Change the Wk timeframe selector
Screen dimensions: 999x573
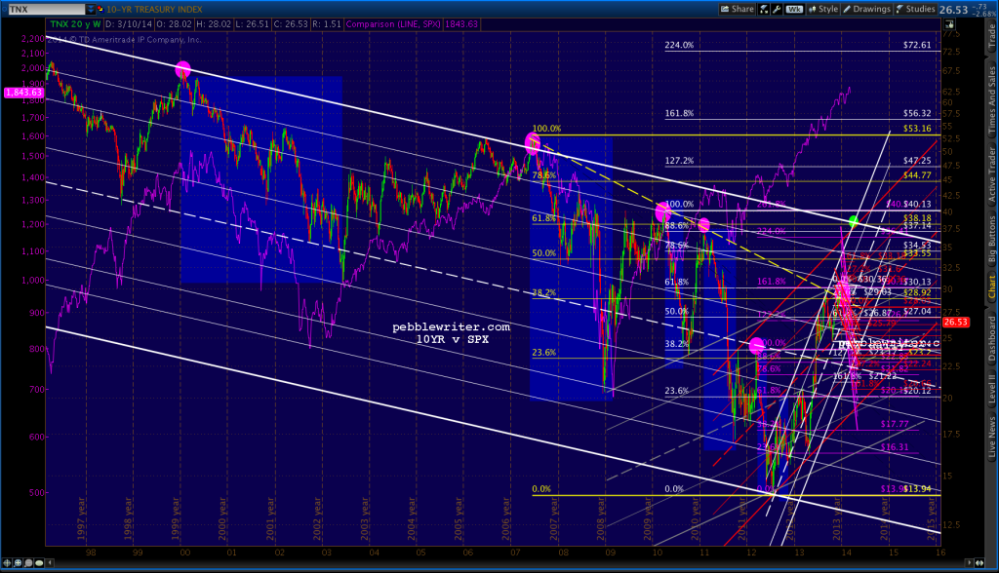(x=794, y=9)
